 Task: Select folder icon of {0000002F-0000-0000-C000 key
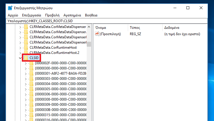point(31,63)
